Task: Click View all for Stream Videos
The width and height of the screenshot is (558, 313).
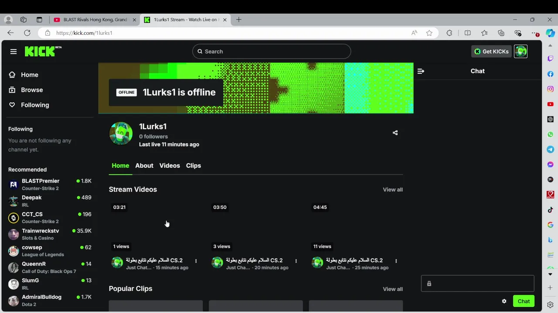Action: coord(393,190)
